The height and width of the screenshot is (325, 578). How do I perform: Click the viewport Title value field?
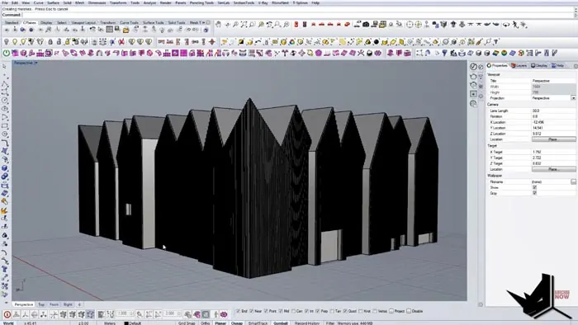tap(553, 81)
